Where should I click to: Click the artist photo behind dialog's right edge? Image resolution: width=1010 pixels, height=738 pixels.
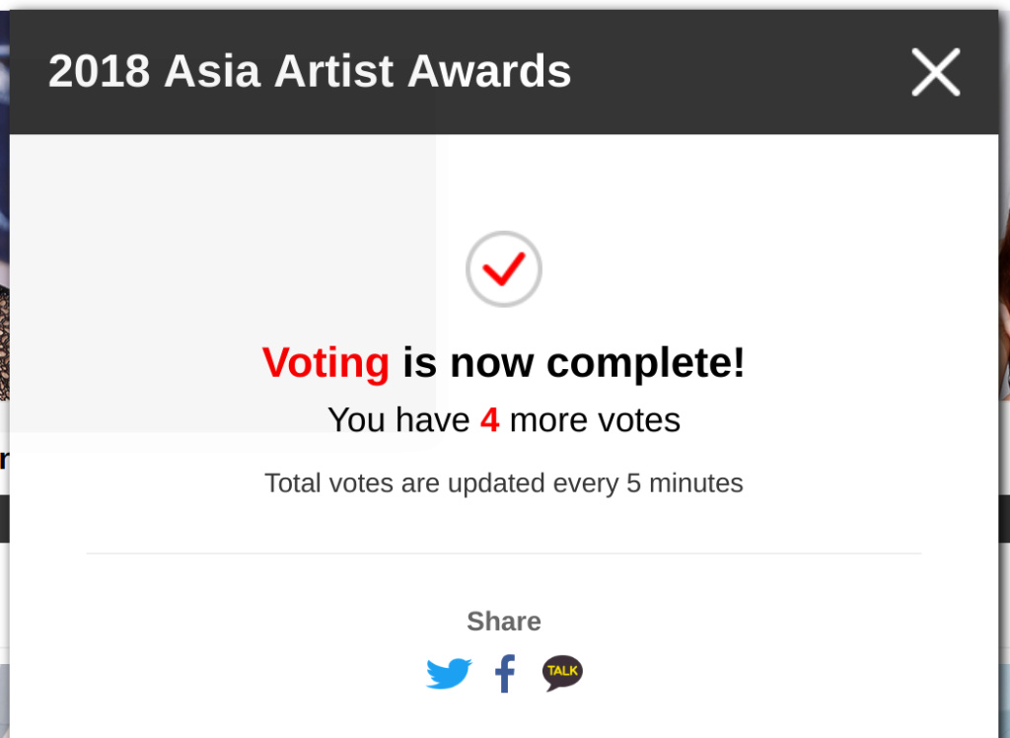1004,303
